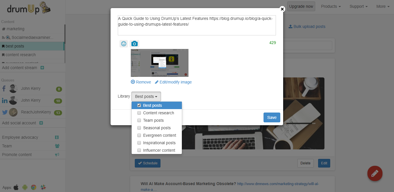Click the LinkedIn queue badge showing 10
The image size is (394, 192).
[58, 101]
